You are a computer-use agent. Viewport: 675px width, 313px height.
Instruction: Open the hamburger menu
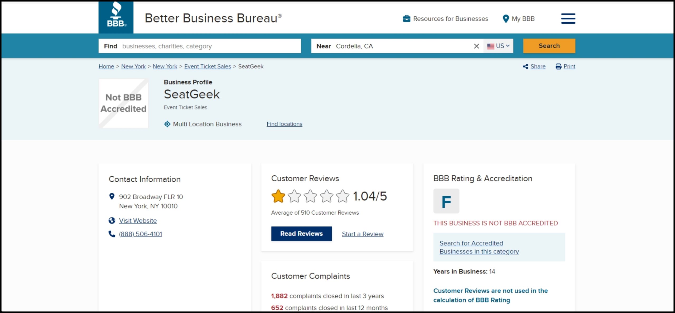(568, 19)
